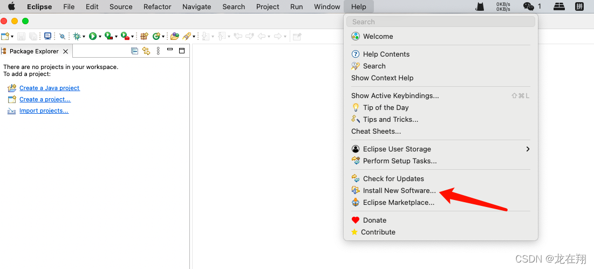Click the grayed-out Save All toolbar icon
Image resolution: width=594 pixels, height=269 pixels.
(33, 36)
